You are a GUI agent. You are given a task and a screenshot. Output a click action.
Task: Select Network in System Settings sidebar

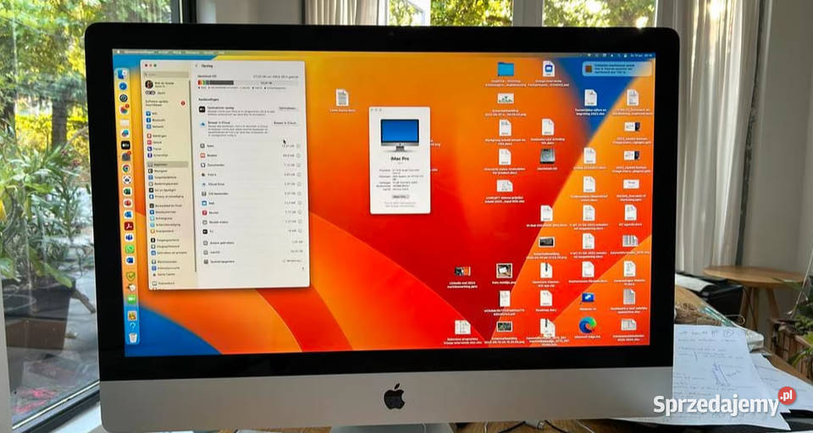tap(155, 126)
